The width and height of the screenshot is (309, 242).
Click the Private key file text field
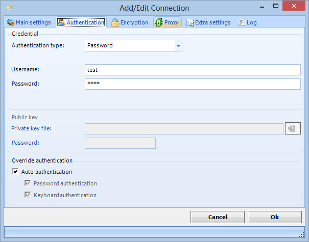pyautogui.click(x=184, y=129)
